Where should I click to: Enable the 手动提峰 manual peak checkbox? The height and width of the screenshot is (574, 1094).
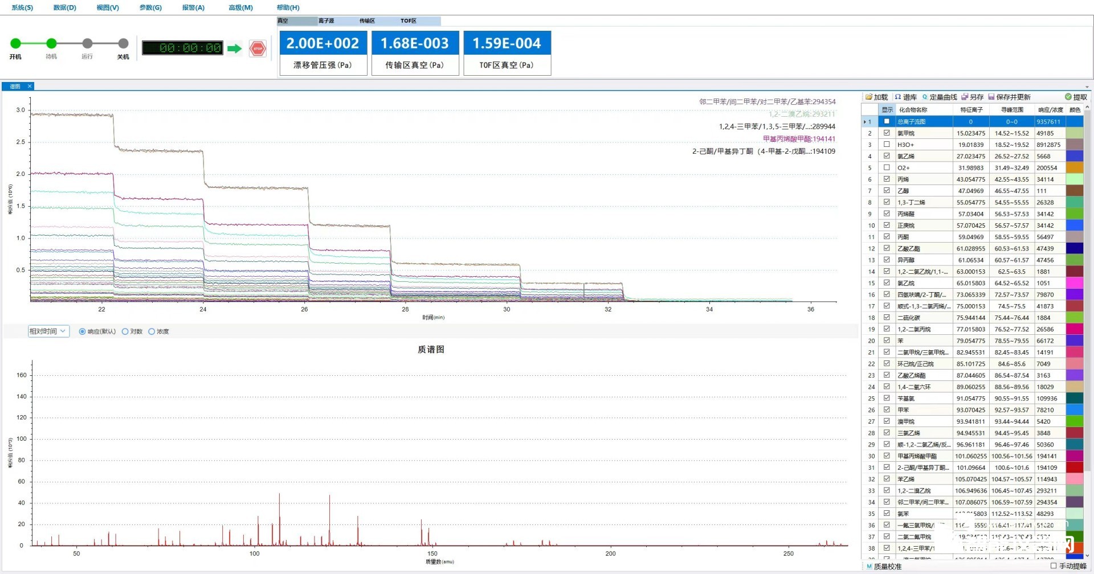tap(1054, 566)
